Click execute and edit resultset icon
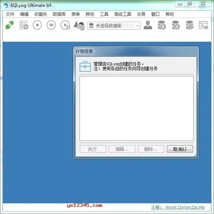214x214 pixels. 65,25
